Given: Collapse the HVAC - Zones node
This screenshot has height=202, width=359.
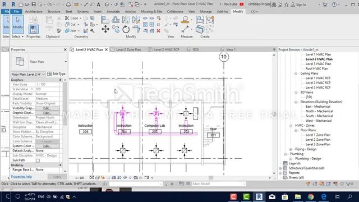Looking at the screenshot, I should pyautogui.click(x=291, y=126).
